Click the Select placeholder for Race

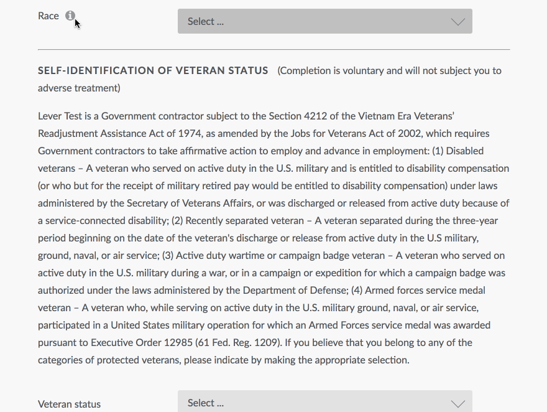205,21
